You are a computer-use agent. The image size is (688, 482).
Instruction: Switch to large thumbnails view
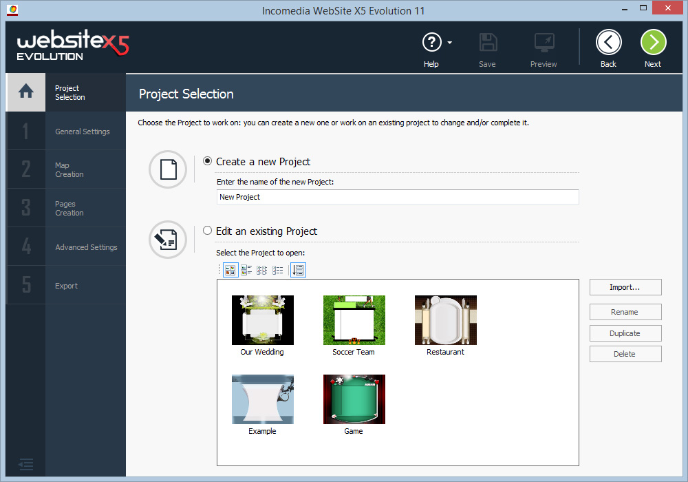(x=230, y=270)
